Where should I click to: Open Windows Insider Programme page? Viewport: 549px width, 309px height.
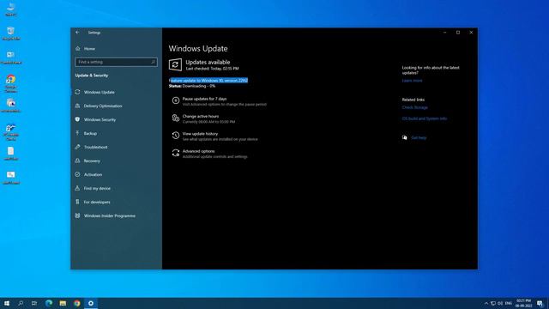click(110, 215)
